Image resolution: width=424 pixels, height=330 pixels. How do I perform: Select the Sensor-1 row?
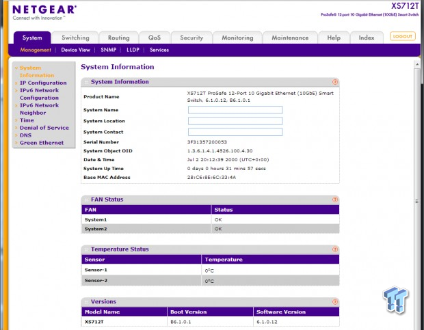(211, 270)
